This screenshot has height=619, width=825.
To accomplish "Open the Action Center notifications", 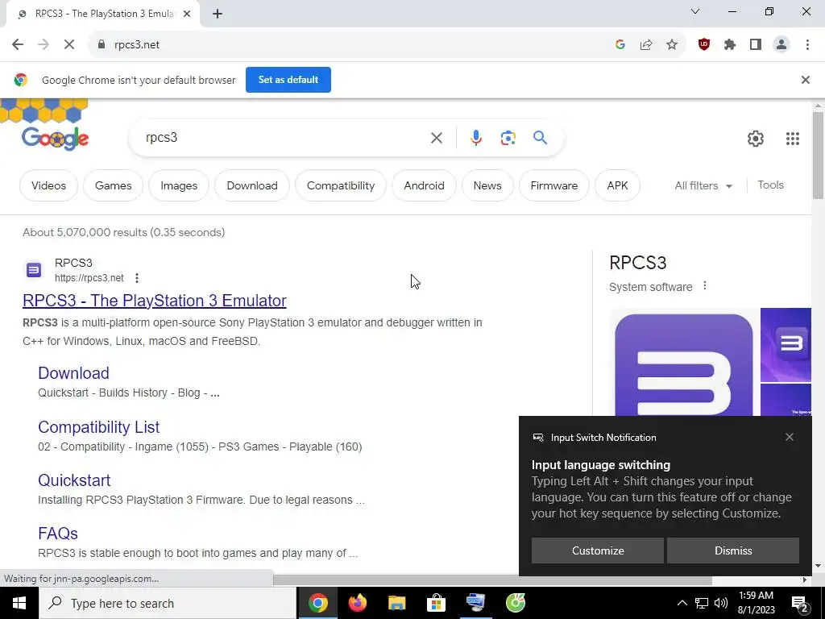I will (x=800, y=603).
